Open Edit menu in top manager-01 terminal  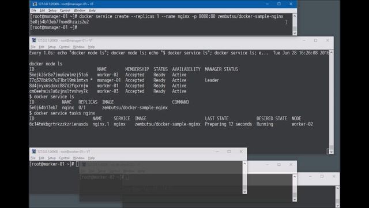(x=42, y=10)
